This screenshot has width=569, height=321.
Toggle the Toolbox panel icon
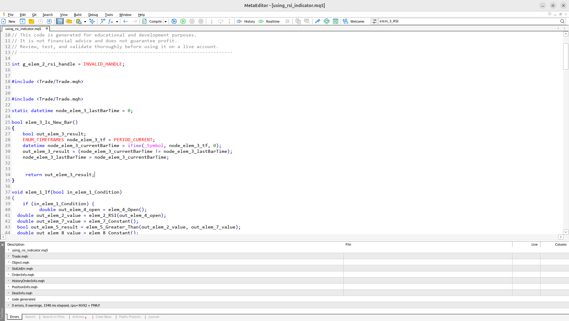pyautogui.click(x=60, y=21)
